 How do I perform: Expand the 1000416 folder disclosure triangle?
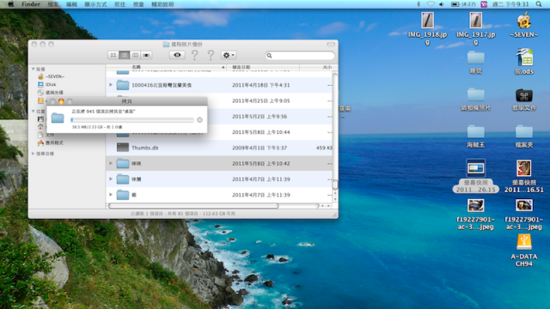[x=111, y=85]
